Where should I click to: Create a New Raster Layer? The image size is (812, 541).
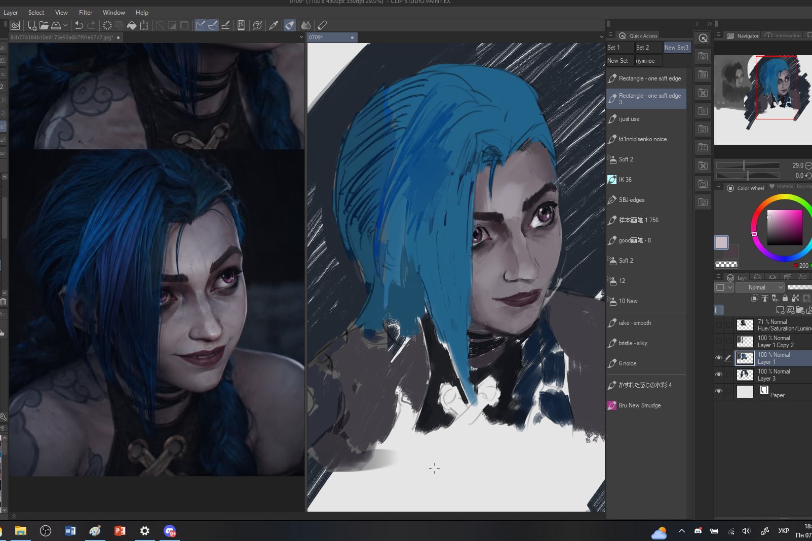point(780,310)
